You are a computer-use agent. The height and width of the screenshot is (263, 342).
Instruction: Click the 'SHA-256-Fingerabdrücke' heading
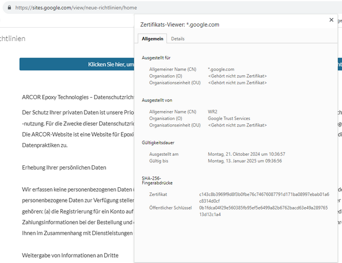[x=157, y=180]
